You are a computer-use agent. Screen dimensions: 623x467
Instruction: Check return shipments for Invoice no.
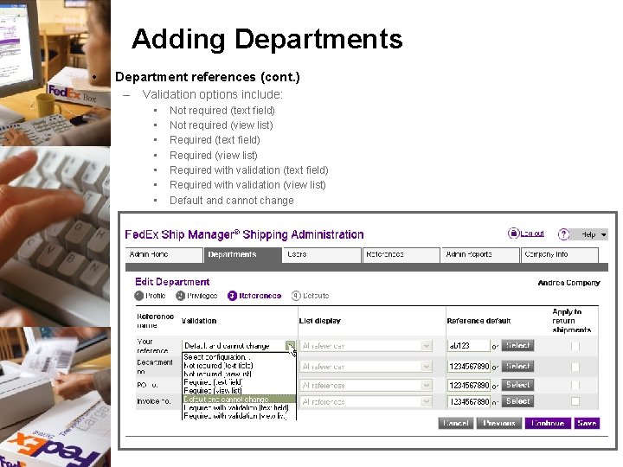tap(575, 401)
